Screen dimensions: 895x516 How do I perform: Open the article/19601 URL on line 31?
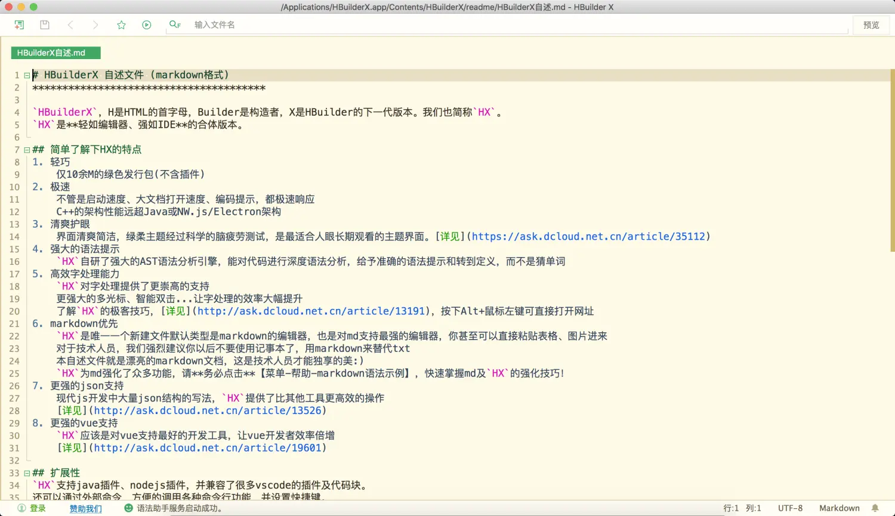point(208,448)
